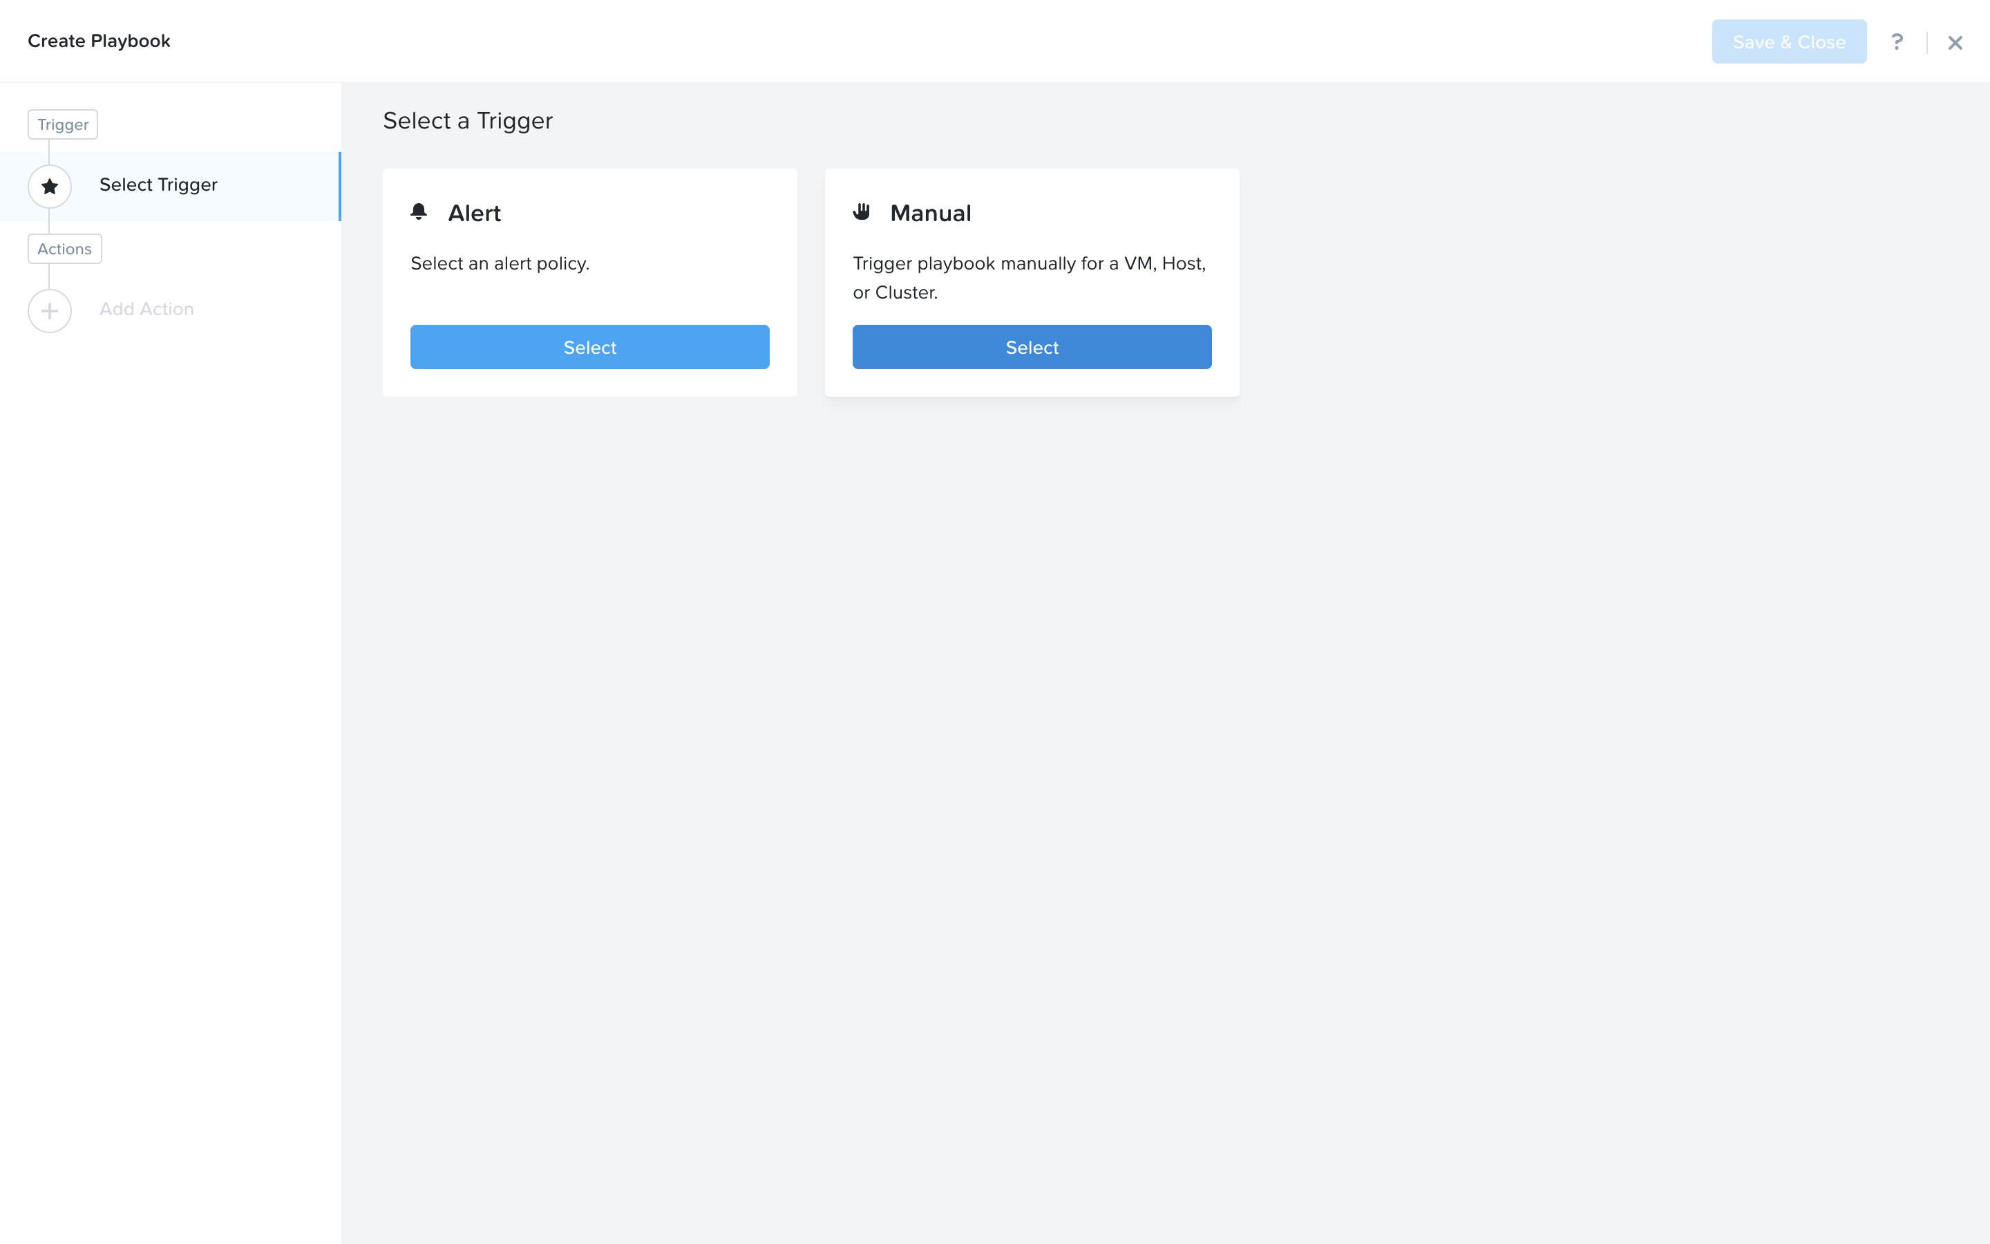Viewport: 1990px width, 1244px height.
Task: Click the 'Select a Trigger' heading
Action: (x=468, y=121)
